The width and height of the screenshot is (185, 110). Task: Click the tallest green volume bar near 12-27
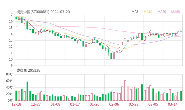tap(27, 91)
